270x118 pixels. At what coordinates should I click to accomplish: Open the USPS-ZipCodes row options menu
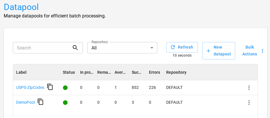pyautogui.click(x=249, y=88)
